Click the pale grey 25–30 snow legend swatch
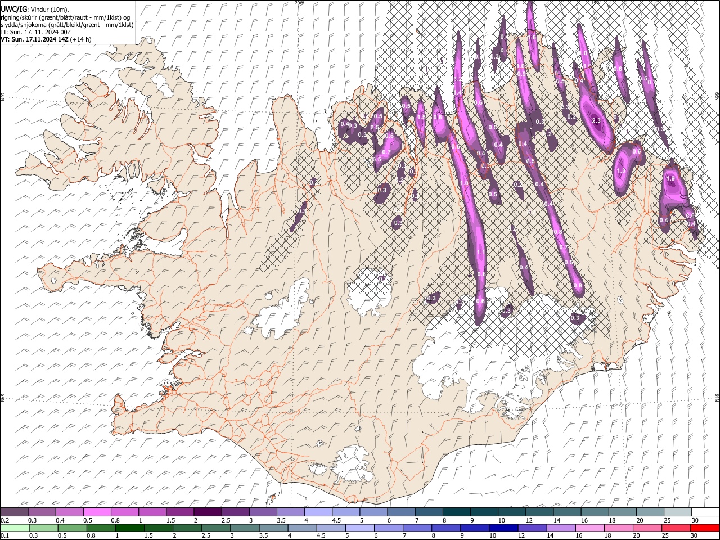The image size is (720, 540). pos(678,512)
